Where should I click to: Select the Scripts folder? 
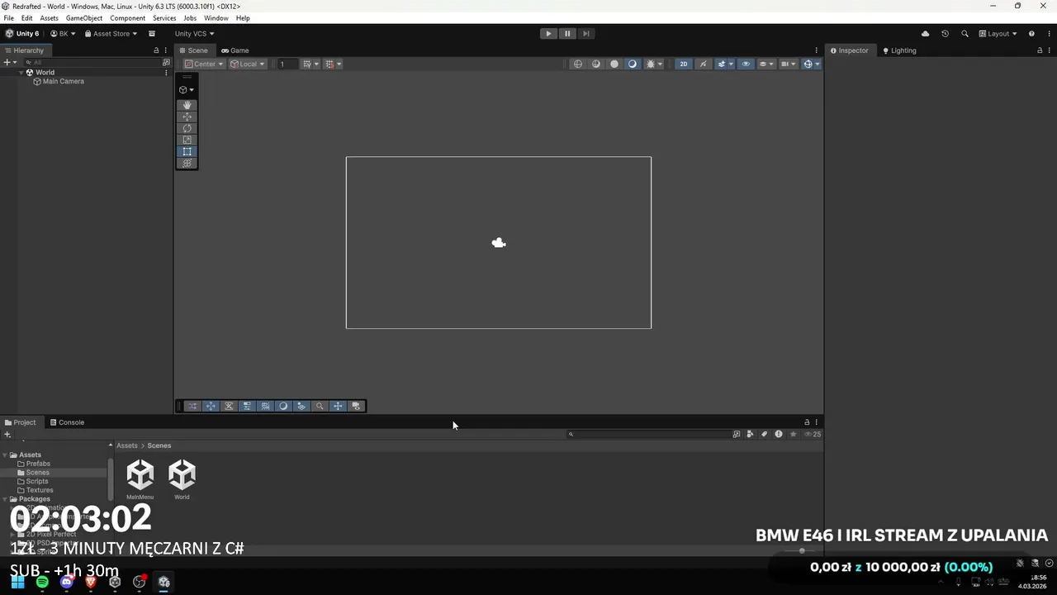click(x=37, y=481)
